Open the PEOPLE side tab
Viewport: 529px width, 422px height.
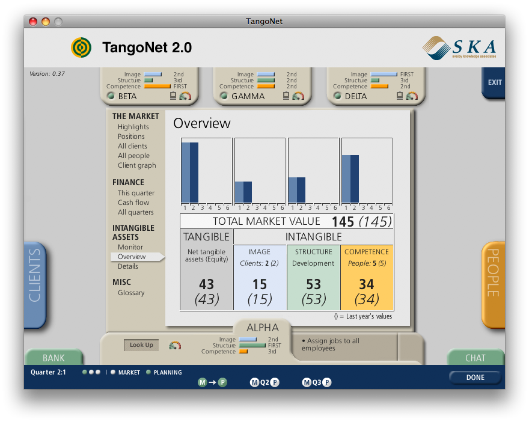coord(493,285)
